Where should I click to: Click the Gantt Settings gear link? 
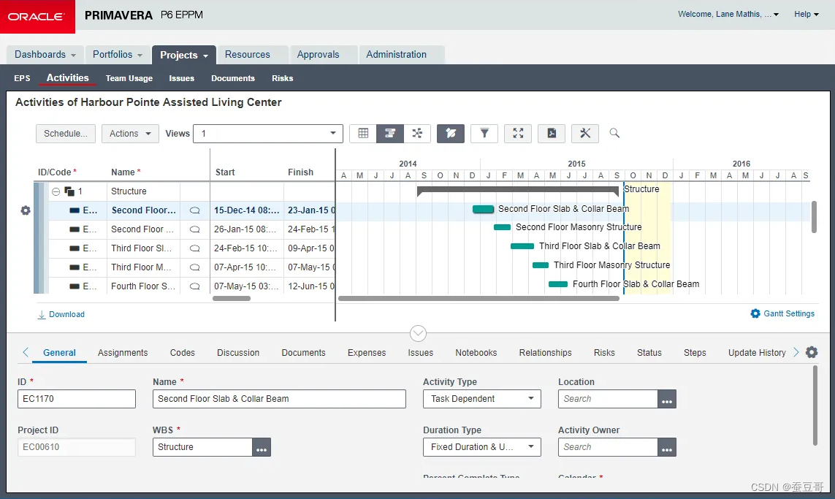click(782, 313)
